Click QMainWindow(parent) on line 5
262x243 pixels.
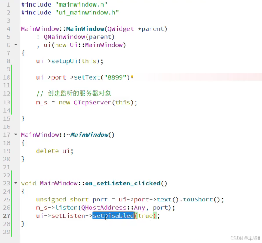[79, 37]
